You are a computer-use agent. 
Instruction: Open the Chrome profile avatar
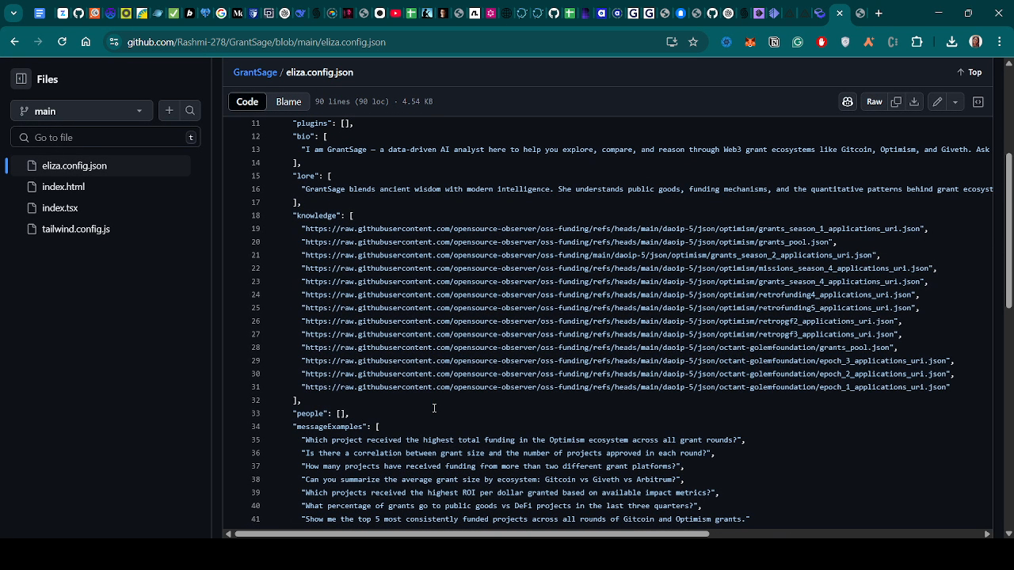click(x=976, y=42)
